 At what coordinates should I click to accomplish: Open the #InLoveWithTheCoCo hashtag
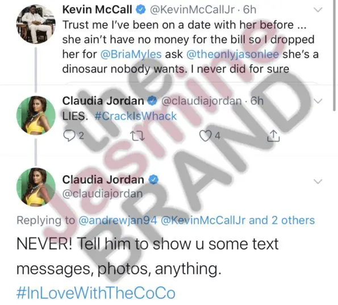[95, 293]
